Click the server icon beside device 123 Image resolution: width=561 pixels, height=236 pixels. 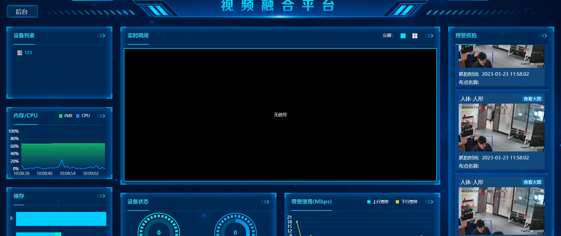pos(20,53)
